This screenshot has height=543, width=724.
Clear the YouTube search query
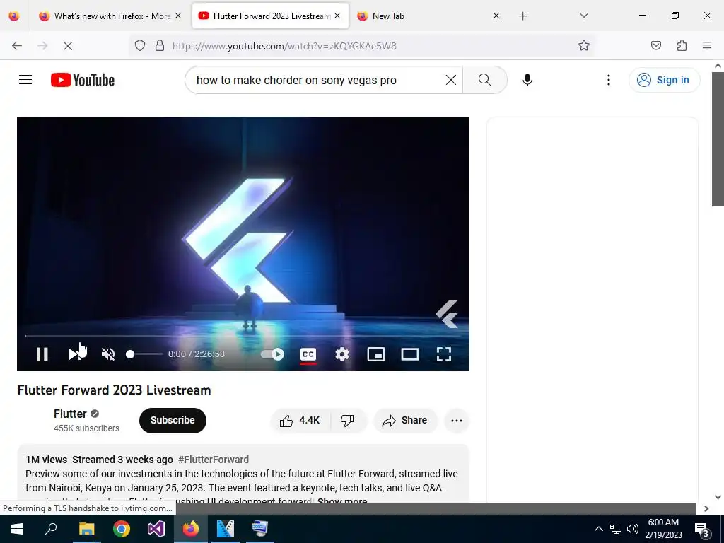tap(451, 80)
